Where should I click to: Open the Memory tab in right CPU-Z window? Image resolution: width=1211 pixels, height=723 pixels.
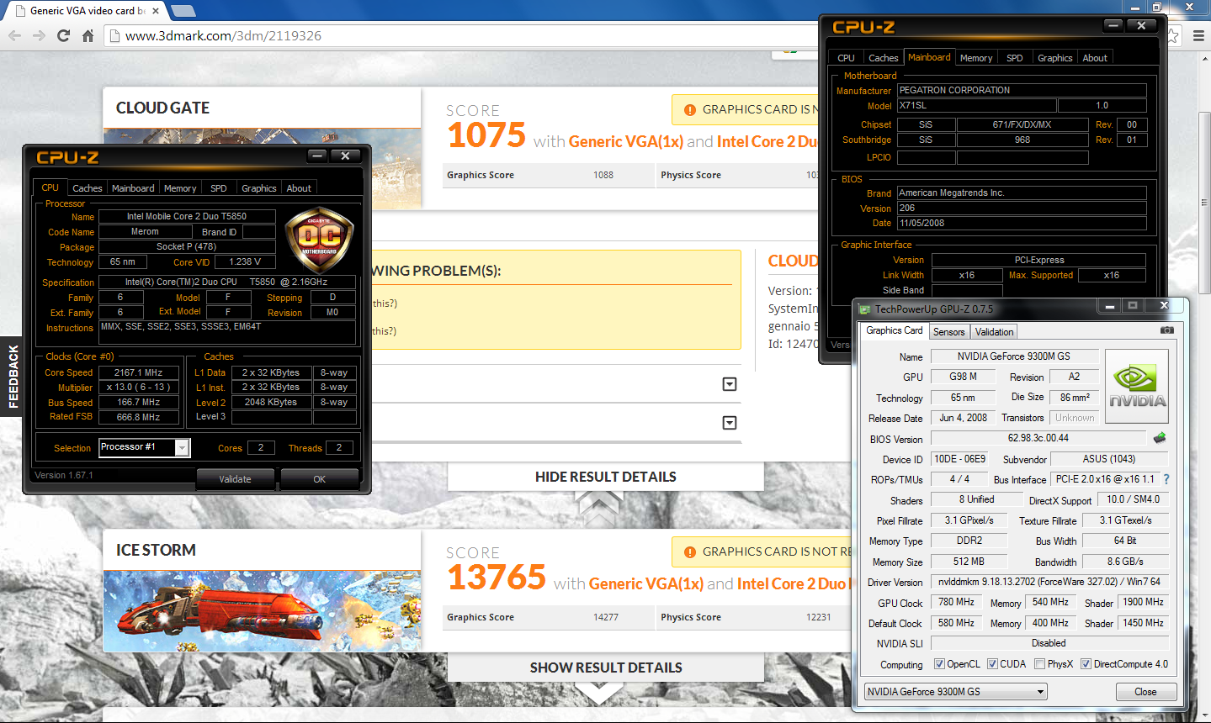976,58
